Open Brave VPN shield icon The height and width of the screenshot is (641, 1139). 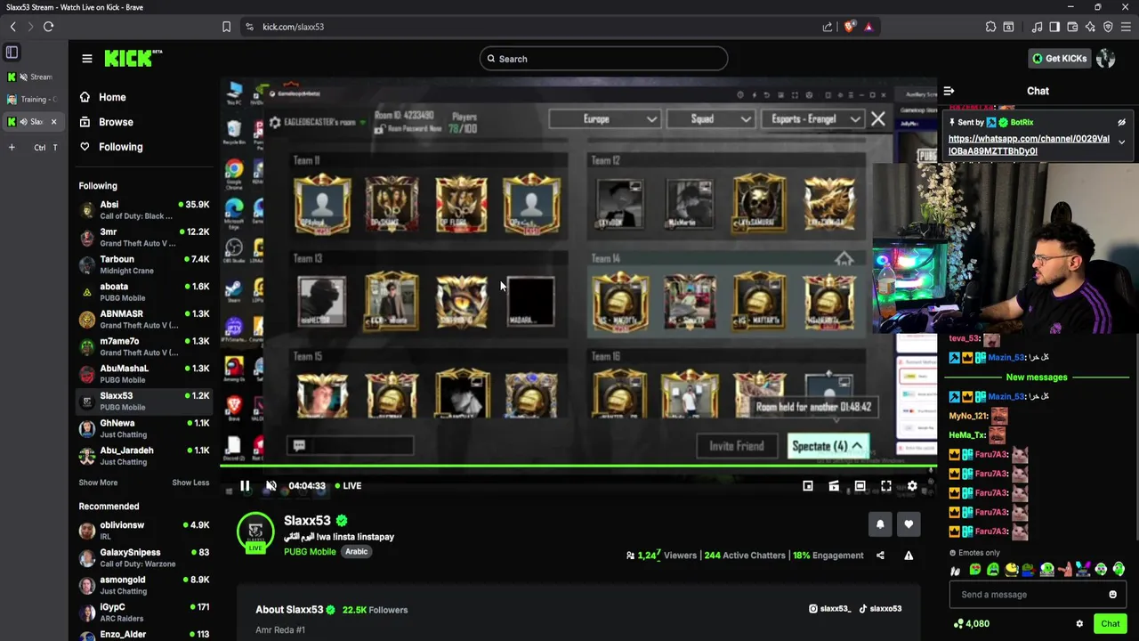[x=1108, y=27]
